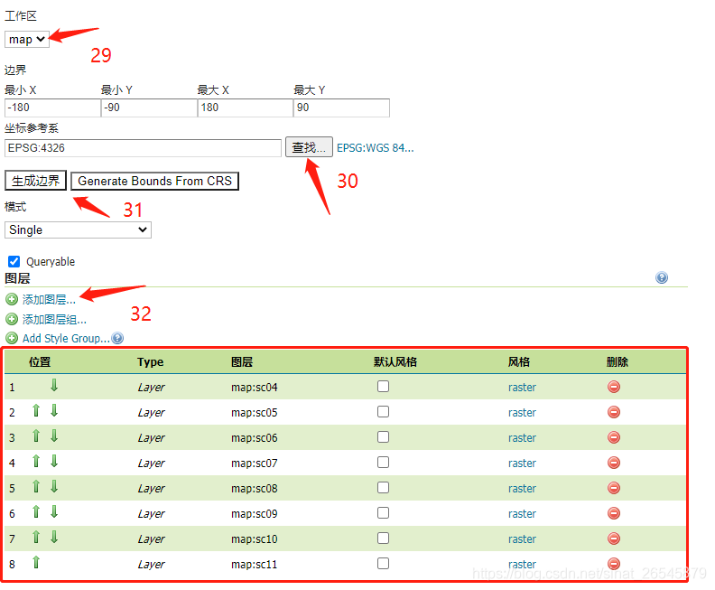This screenshot has height=590, width=715.
Task: Move map:sc10 layer down
Action: coord(54,537)
